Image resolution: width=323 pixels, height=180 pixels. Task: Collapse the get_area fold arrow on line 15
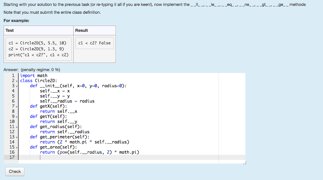click(17, 148)
